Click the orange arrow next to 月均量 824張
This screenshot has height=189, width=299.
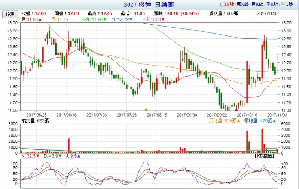tap(238, 121)
